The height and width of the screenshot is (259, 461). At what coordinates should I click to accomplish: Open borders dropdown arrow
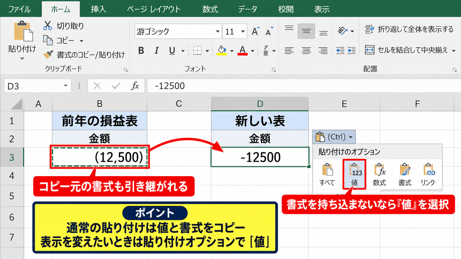pos(207,51)
